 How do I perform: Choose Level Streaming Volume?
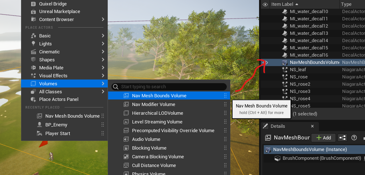pos(169,122)
